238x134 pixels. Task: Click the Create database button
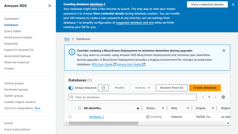[205, 88]
